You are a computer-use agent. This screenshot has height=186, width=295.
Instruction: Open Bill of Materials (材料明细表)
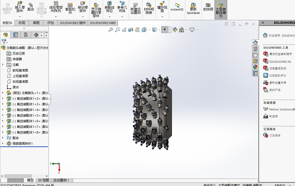click(149, 9)
